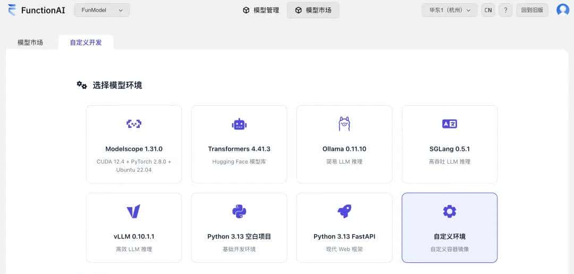574x274 pixels.
Task: Click the gear icon in 自定义环境 card
Action: pos(450,211)
